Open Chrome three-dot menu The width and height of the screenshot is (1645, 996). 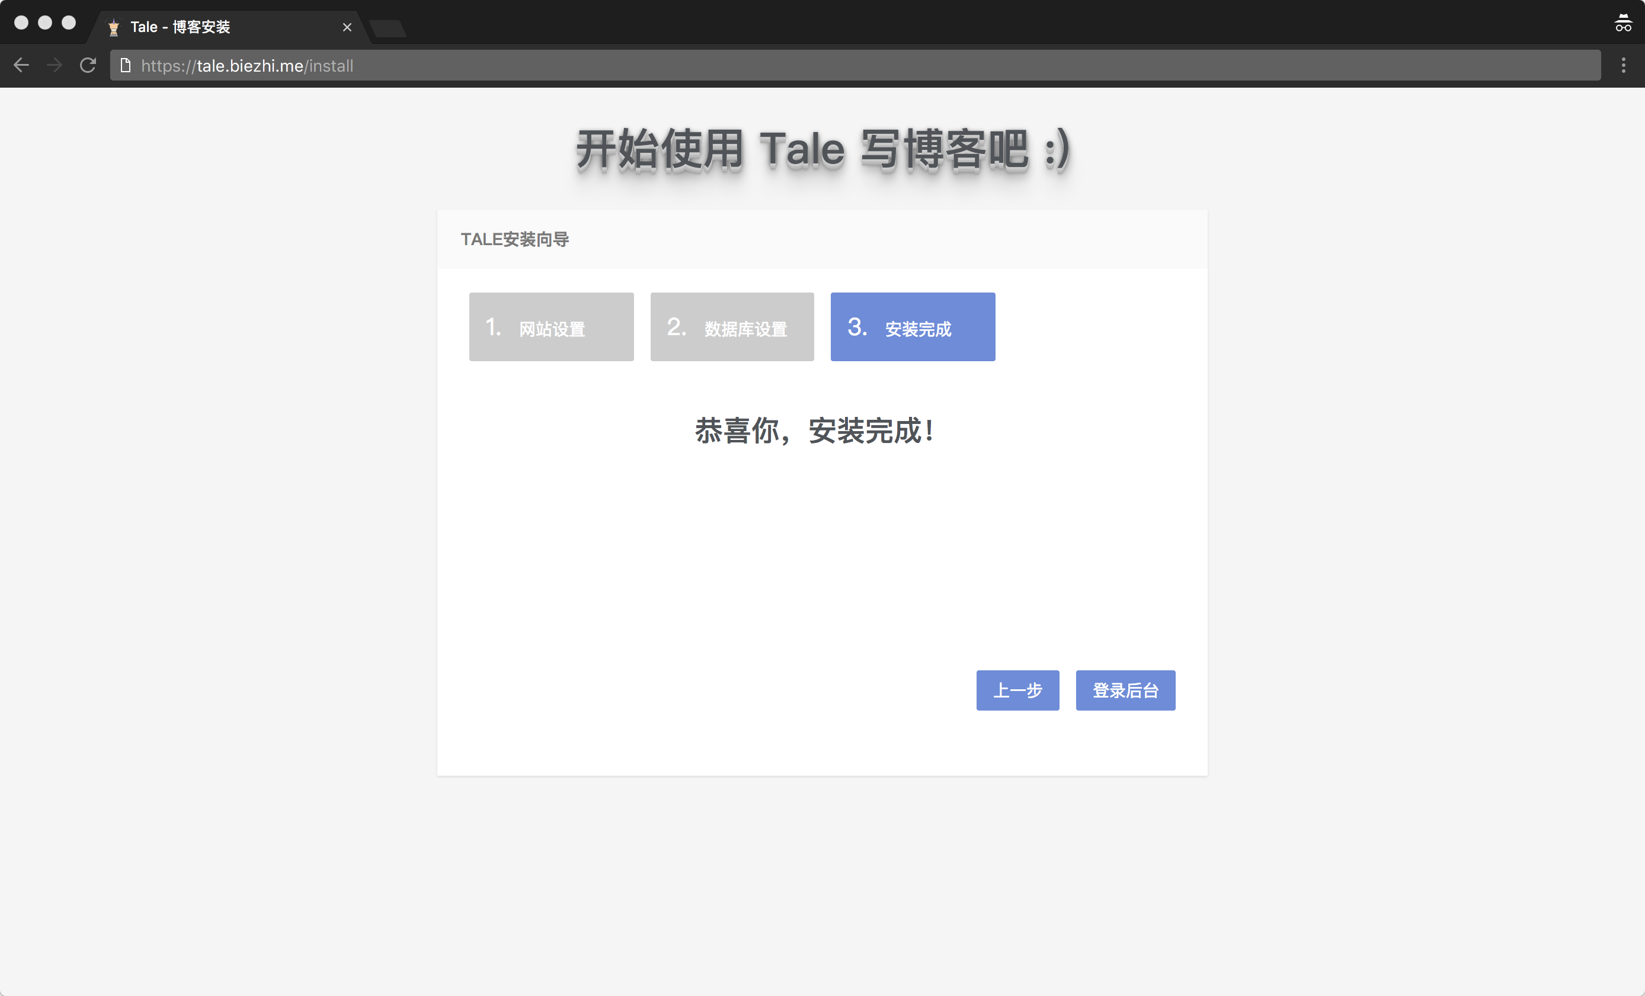click(x=1624, y=65)
